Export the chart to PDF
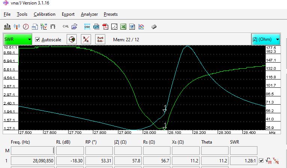Viewport: 287px width, 168px height. click(105, 27)
